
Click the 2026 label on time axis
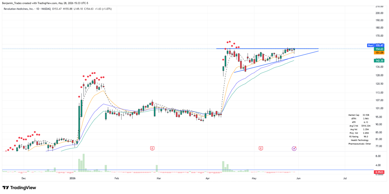72,178
